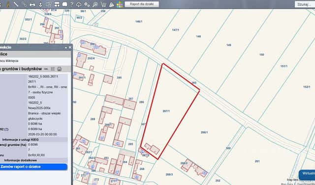Viewport: 315px width, 185px height.
Task: Click the value '0.6096 ha' in panel
Action: coord(35,124)
